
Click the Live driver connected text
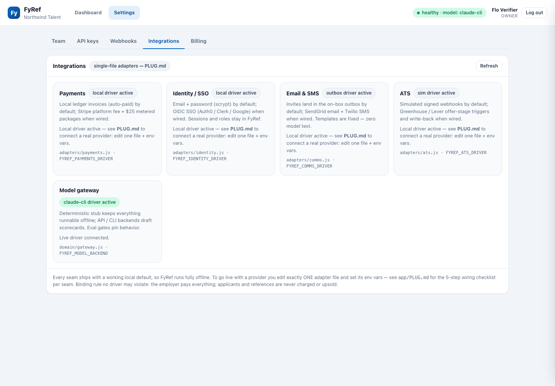click(84, 238)
